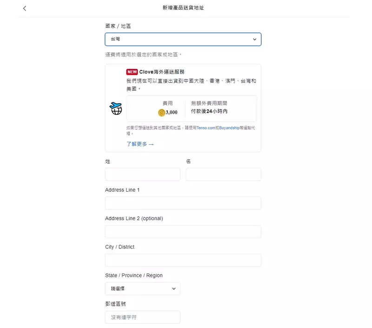Go back using the left arrow icon

[x=25, y=8]
